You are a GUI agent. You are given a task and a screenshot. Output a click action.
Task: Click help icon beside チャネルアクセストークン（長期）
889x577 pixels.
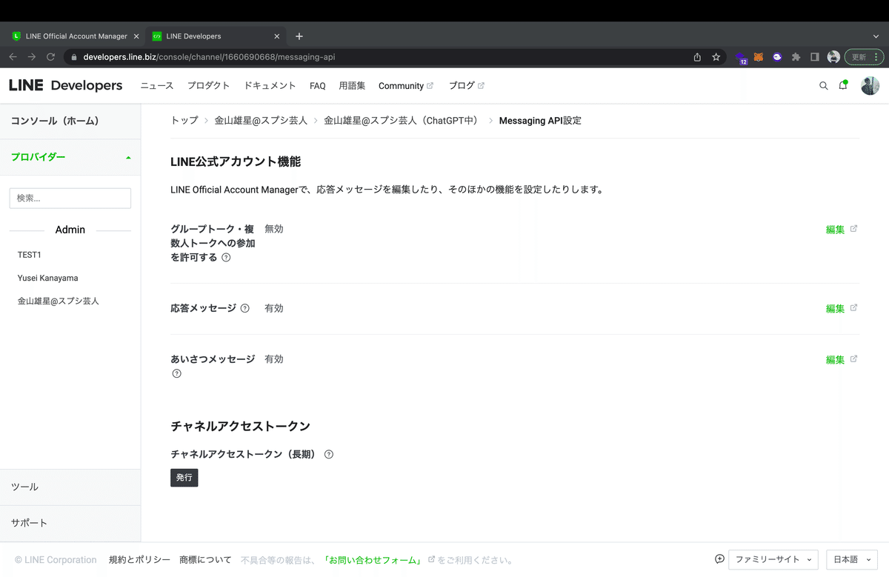tap(329, 454)
